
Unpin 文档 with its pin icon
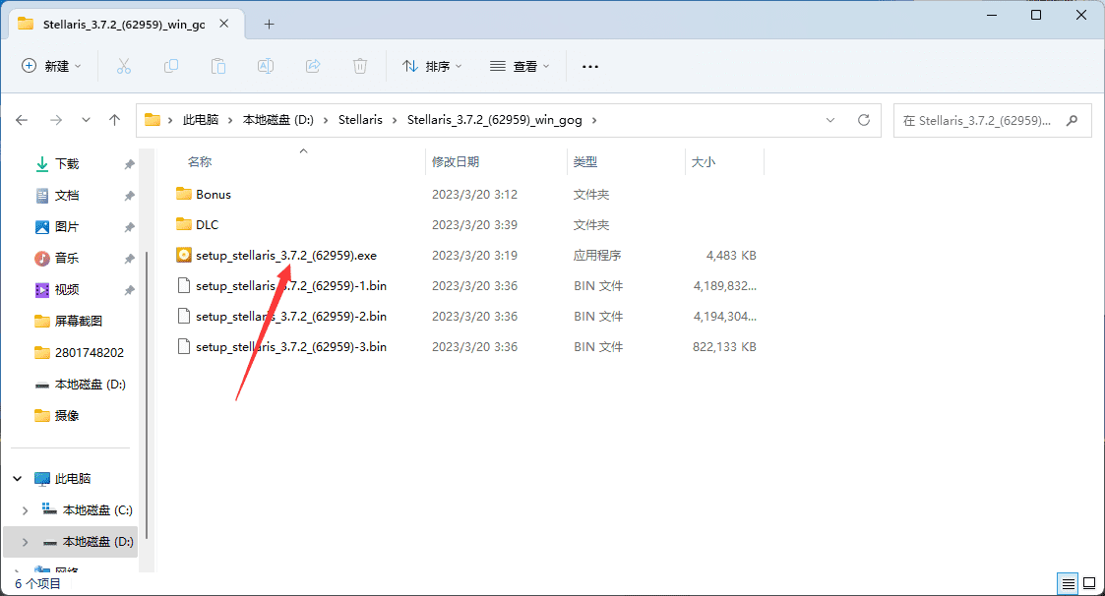click(x=129, y=196)
